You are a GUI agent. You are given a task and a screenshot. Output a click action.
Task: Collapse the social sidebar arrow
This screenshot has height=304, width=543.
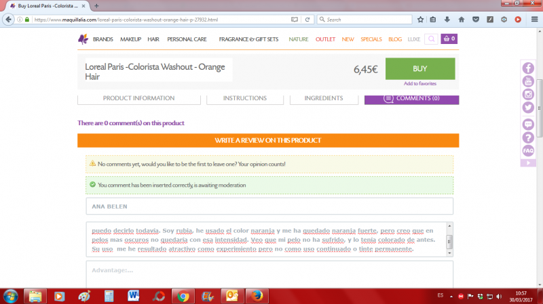point(528,163)
